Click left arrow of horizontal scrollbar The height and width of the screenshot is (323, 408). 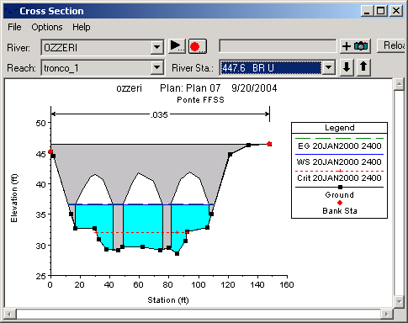[9, 314]
